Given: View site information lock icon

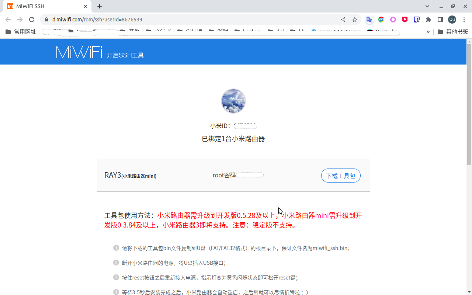Looking at the screenshot, I should pos(46,20).
